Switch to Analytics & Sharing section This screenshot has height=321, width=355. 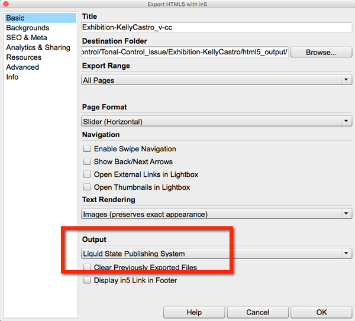tap(38, 47)
